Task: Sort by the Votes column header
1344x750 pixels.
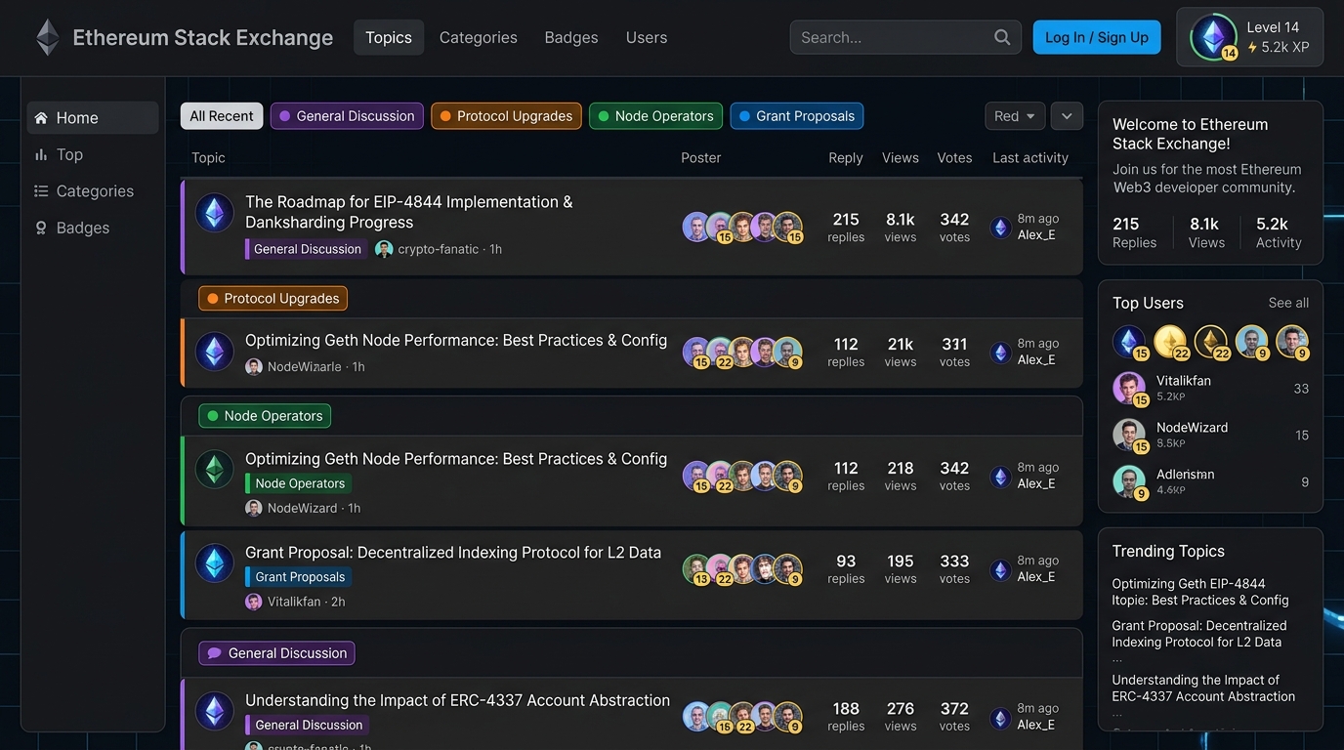Action: [x=954, y=158]
